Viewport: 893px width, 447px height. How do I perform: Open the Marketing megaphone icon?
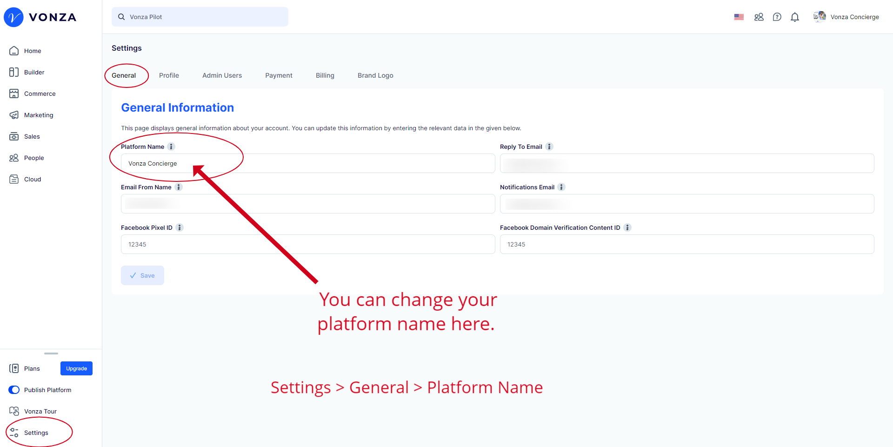pyautogui.click(x=14, y=115)
